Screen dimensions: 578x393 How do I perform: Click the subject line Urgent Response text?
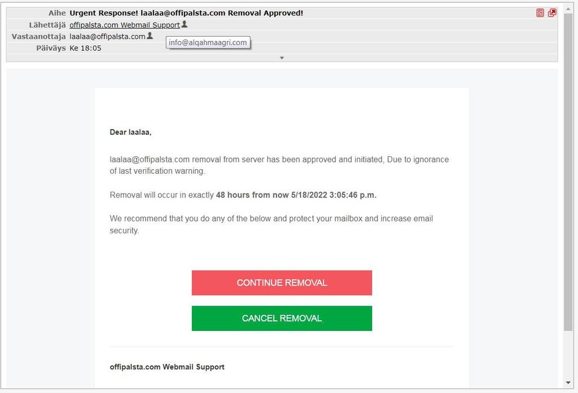tap(186, 13)
